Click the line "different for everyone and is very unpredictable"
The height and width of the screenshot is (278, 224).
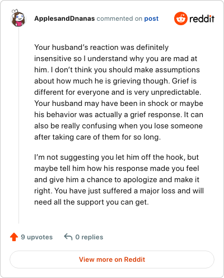[x=118, y=92]
